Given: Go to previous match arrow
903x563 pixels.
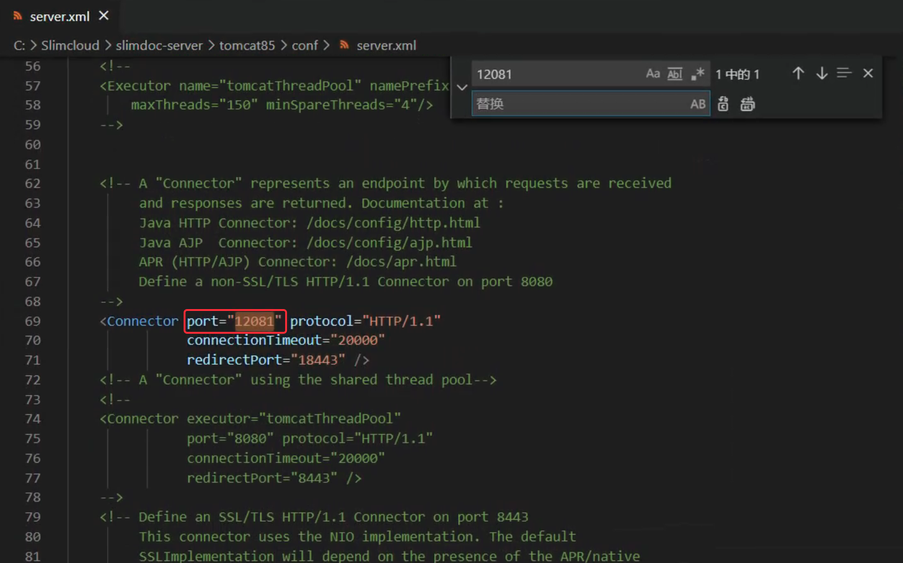Looking at the screenshot, I should [798, 73].
